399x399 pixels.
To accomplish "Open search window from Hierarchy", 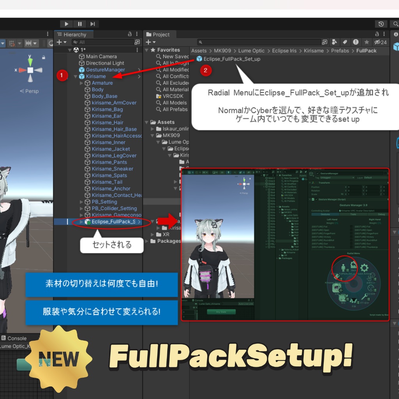I will [x=138, y=42].
